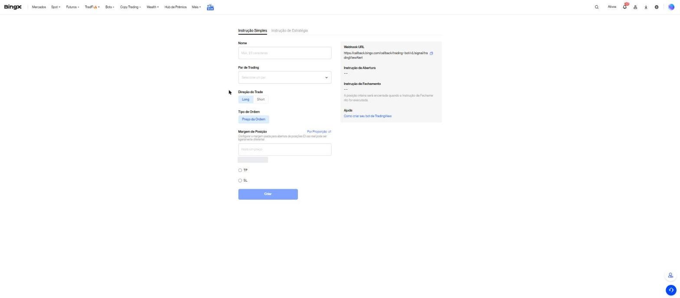Switch to Instrução de Estratégia tab
The image size is (680, 298).
click(x=289, y=31)
